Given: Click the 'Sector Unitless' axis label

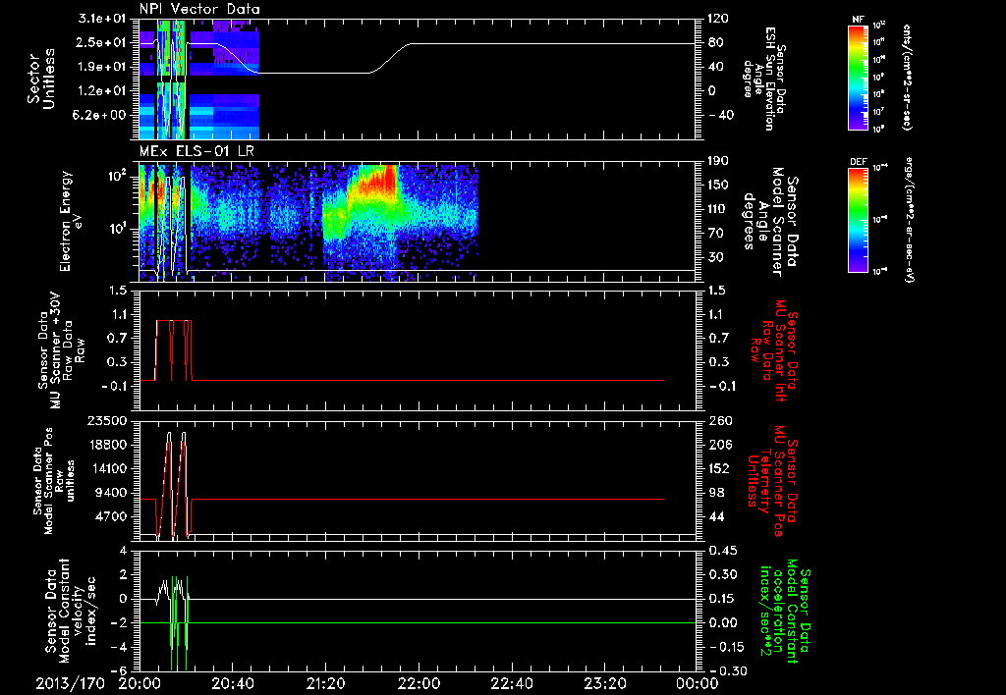Looking at the screenshot, I should 41,79.
